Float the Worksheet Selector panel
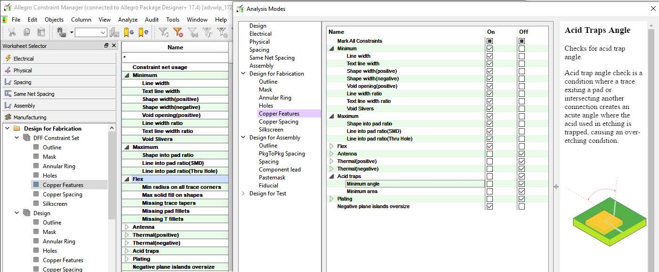The width and height of the screenshot is (659, 272). [106, 46]
